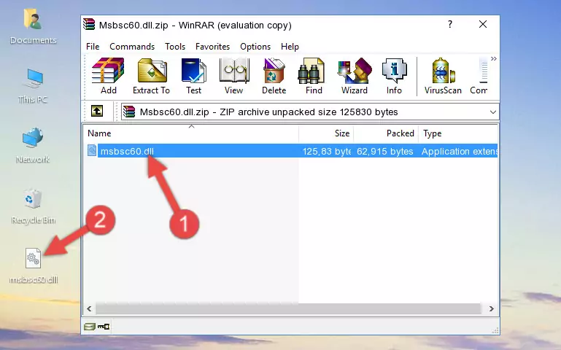Close the WinRAR window
Screen dimensions: 561x350
(483, 24)
